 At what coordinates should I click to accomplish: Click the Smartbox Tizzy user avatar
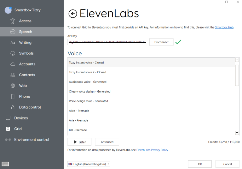(8, 10)
